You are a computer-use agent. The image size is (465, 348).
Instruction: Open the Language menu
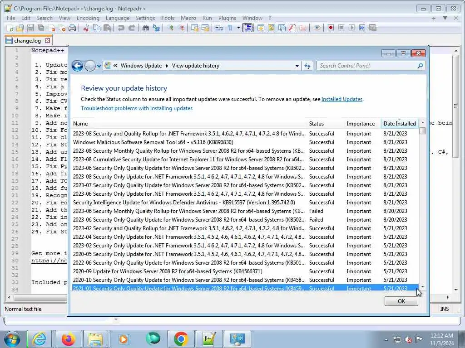pyautogui.click(x=118, y=18)
